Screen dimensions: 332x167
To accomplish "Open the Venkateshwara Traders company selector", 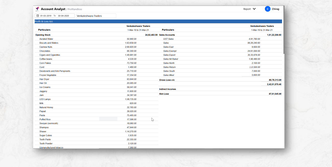I will [x=96, y=16].
